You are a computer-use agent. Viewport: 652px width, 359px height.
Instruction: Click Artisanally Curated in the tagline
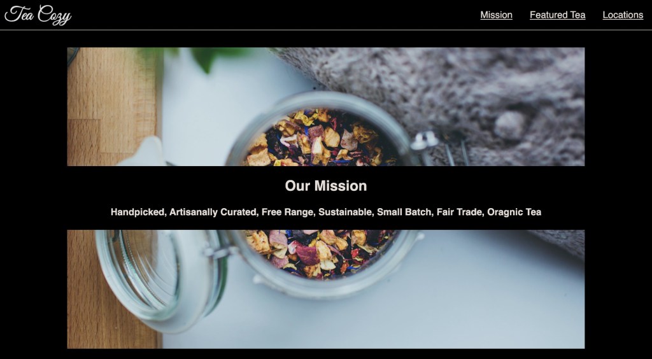(214, 212)
